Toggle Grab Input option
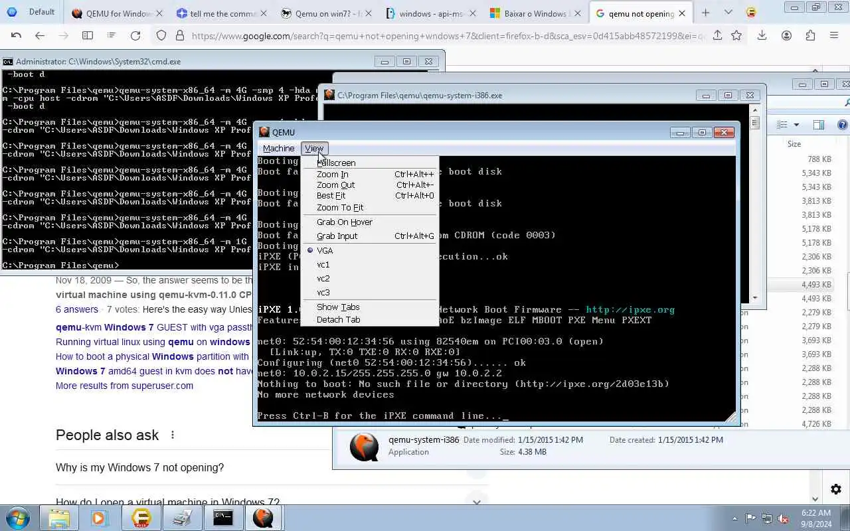The height and width of the screenshot is (531, 850). click(370, 236)
